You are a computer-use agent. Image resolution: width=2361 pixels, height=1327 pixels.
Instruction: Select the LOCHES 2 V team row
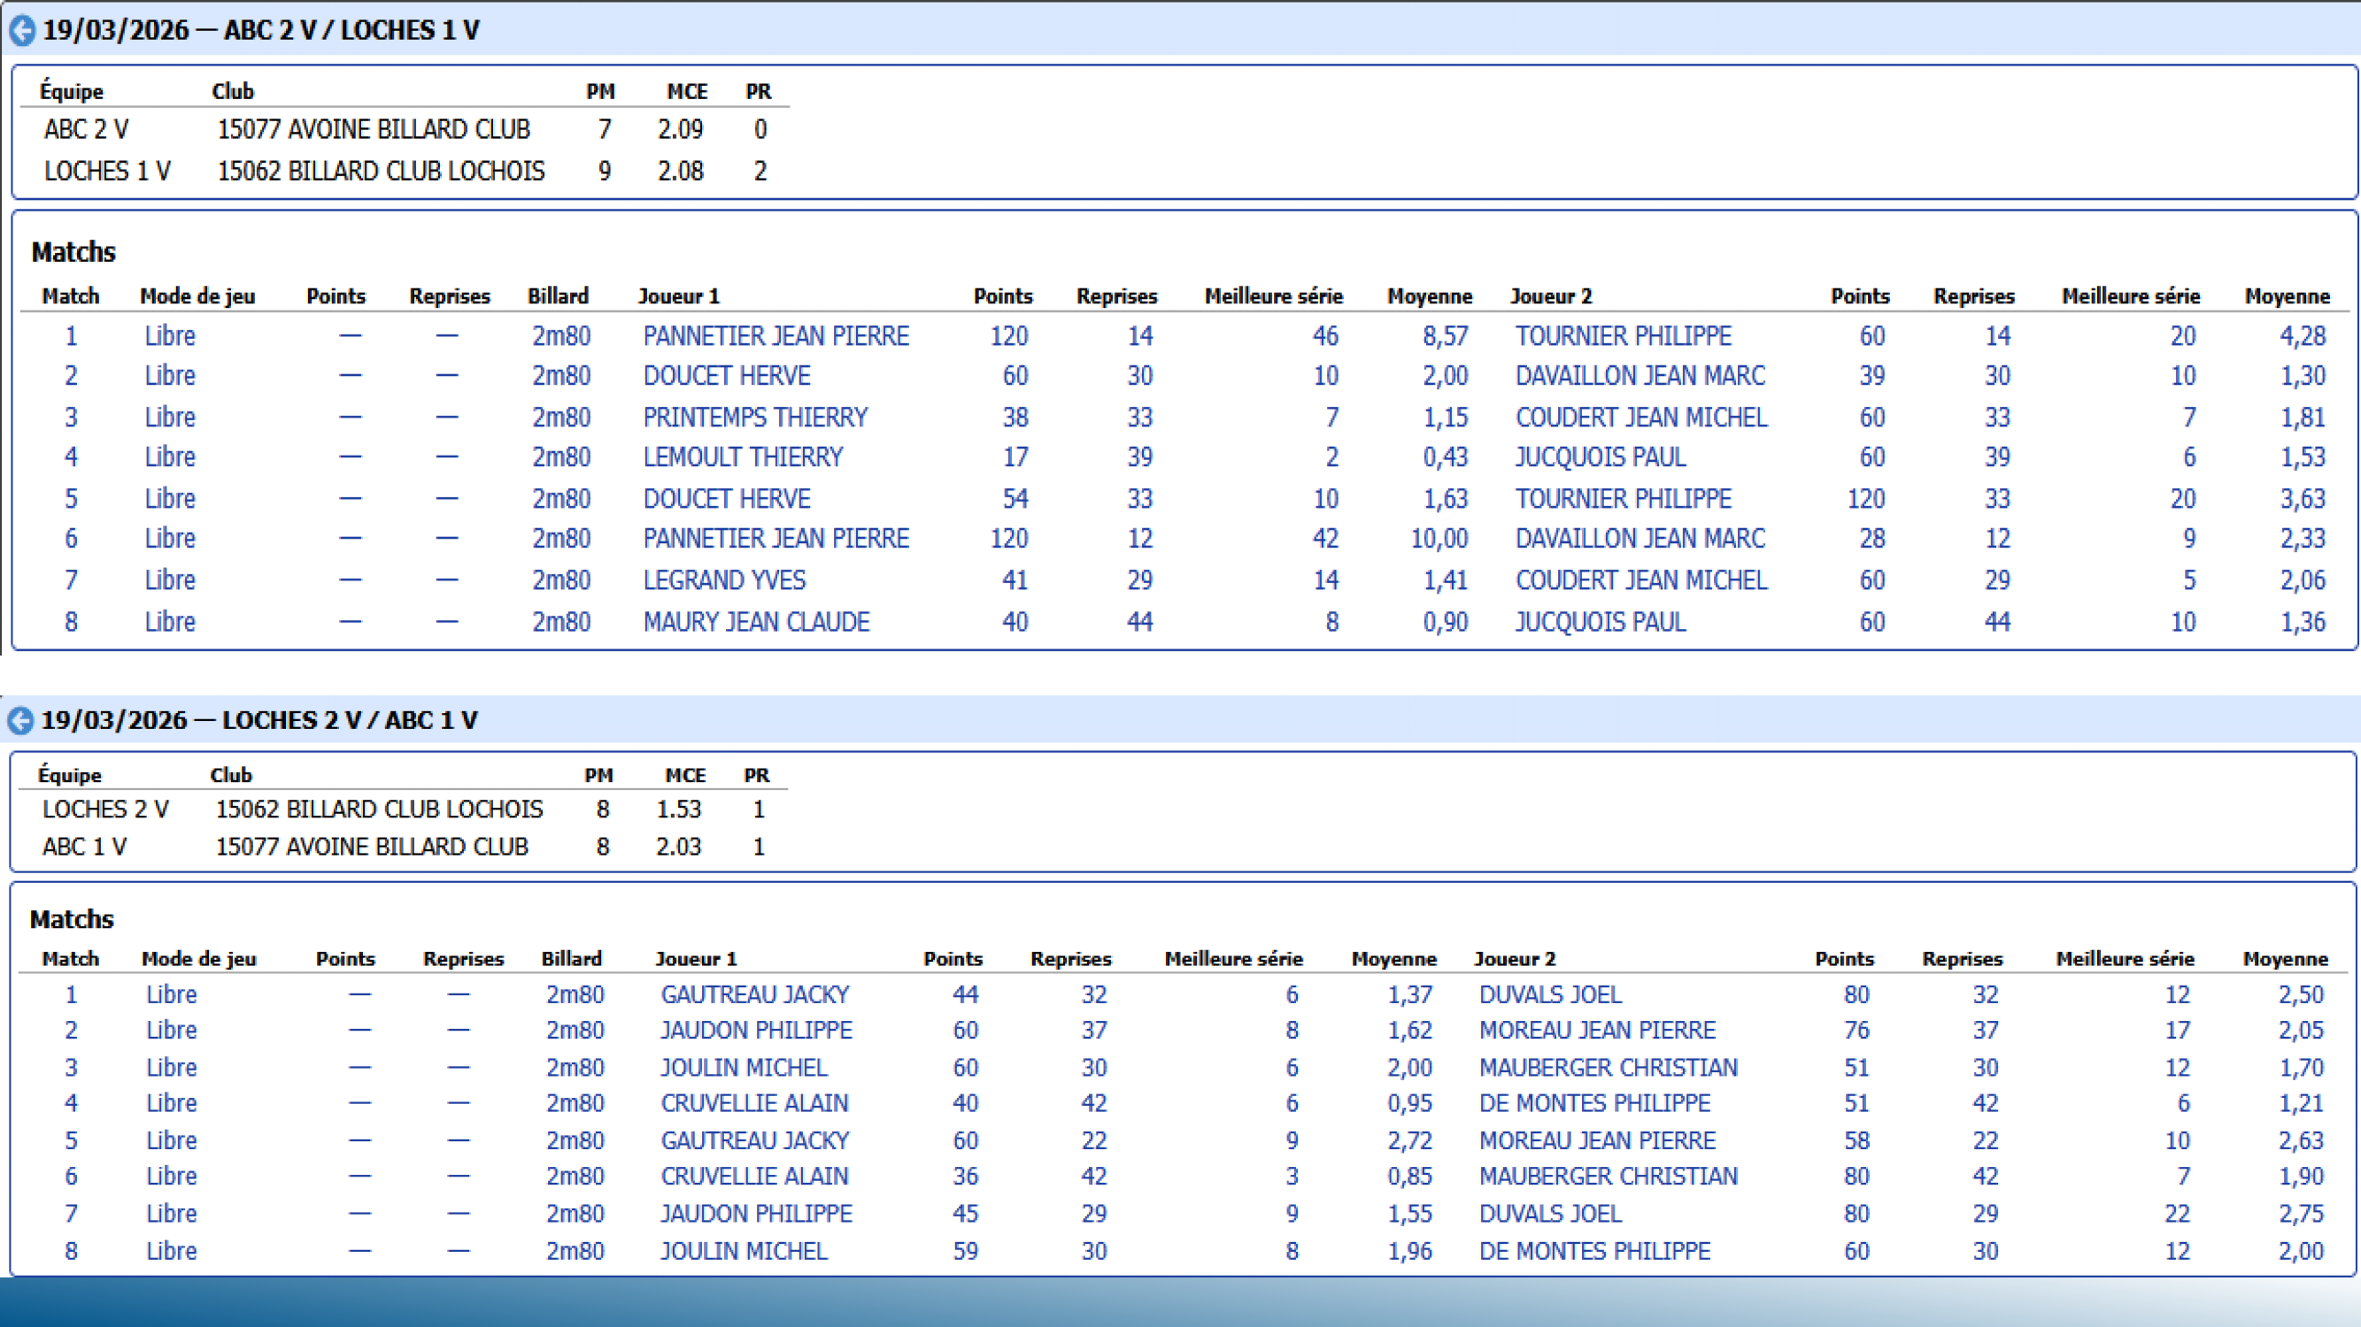105,809
